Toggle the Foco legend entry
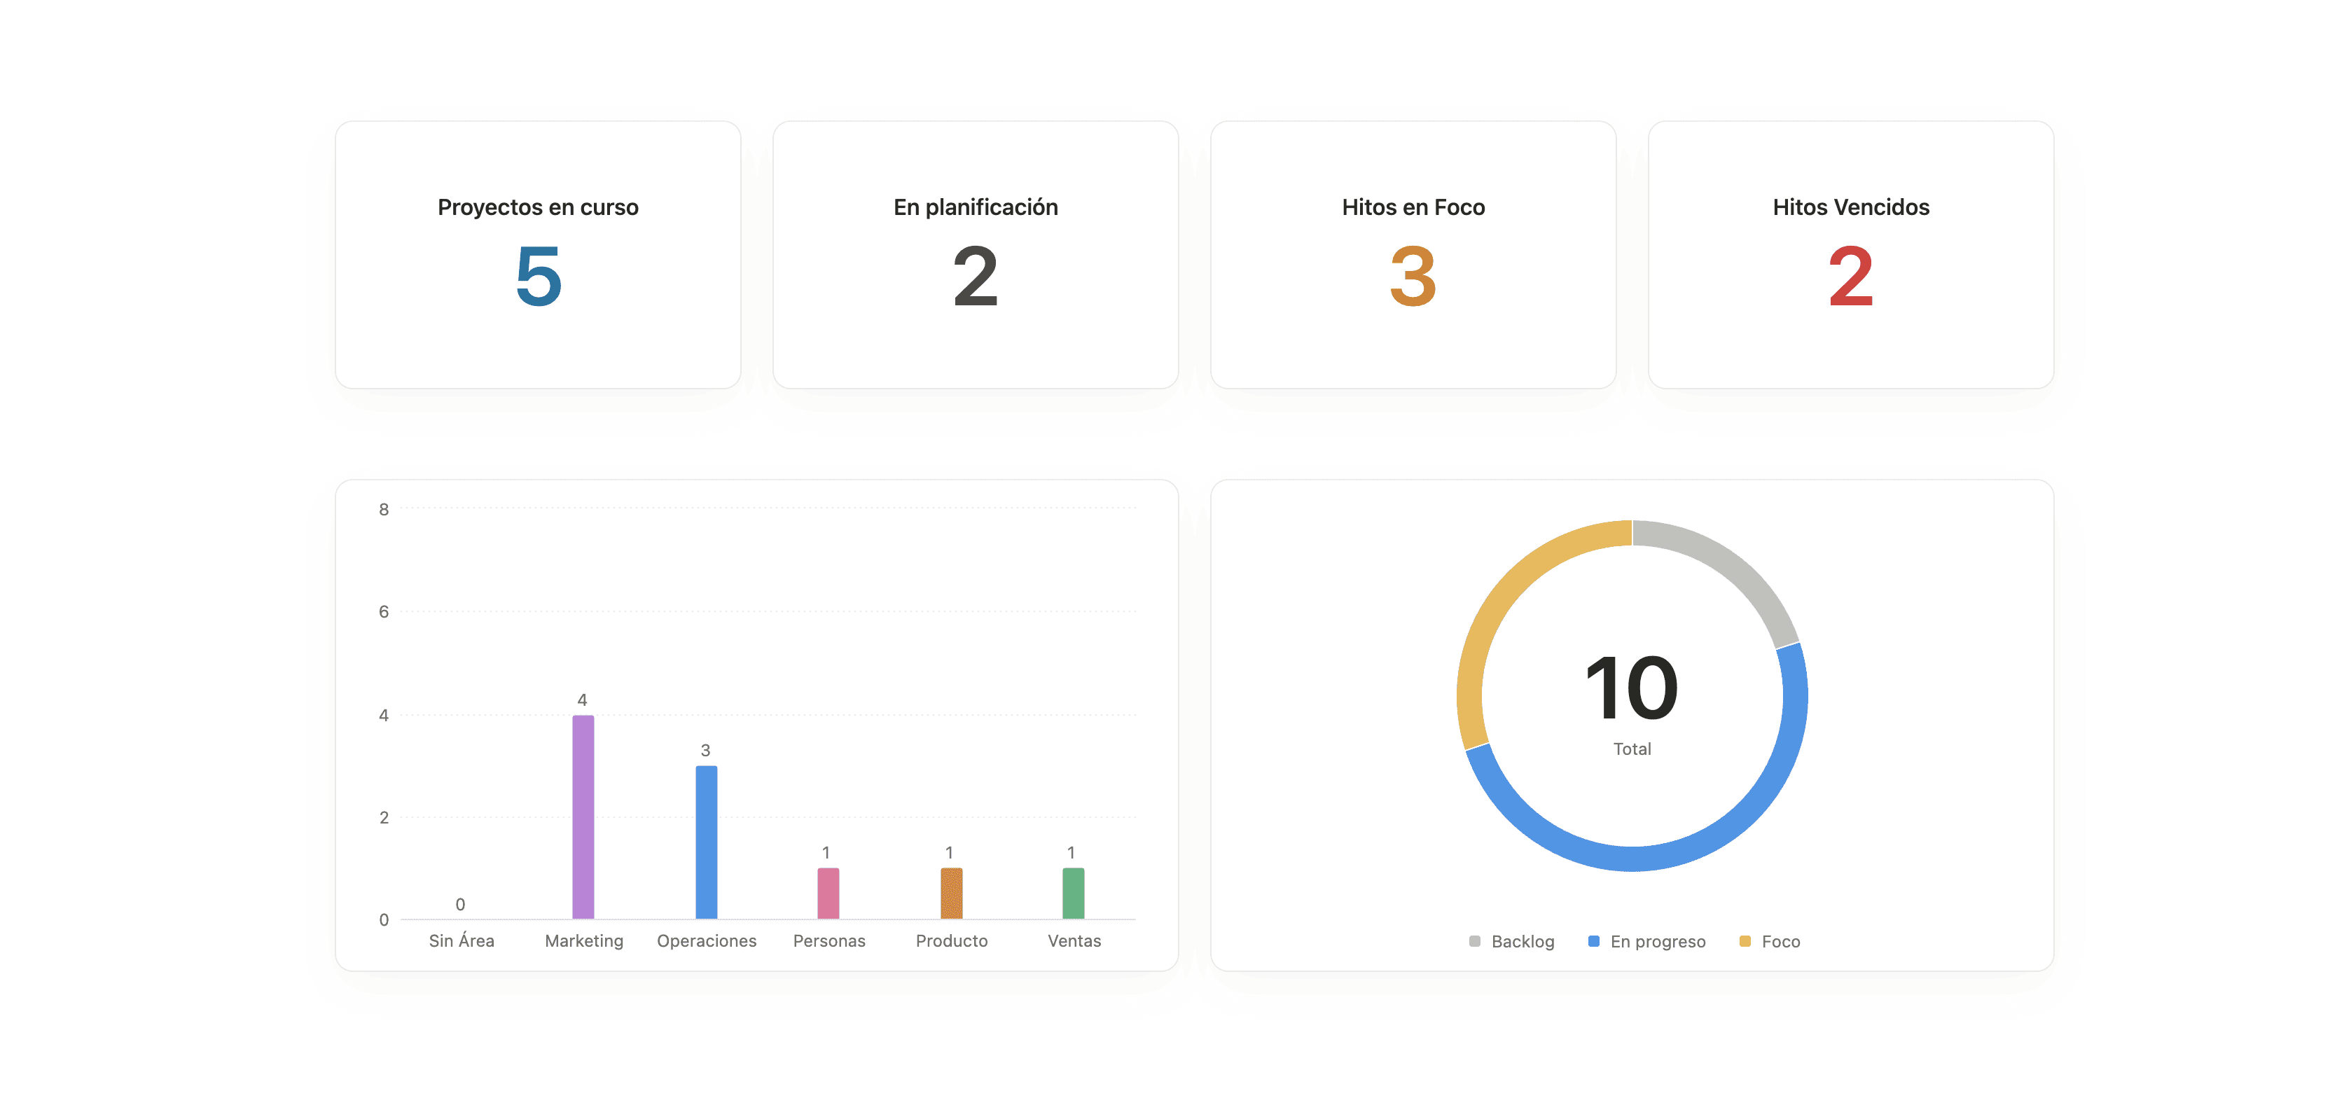 coord(1780,941)
